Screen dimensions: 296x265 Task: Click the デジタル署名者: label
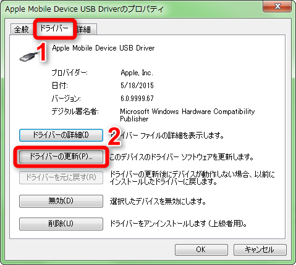[x=75, y=112]
